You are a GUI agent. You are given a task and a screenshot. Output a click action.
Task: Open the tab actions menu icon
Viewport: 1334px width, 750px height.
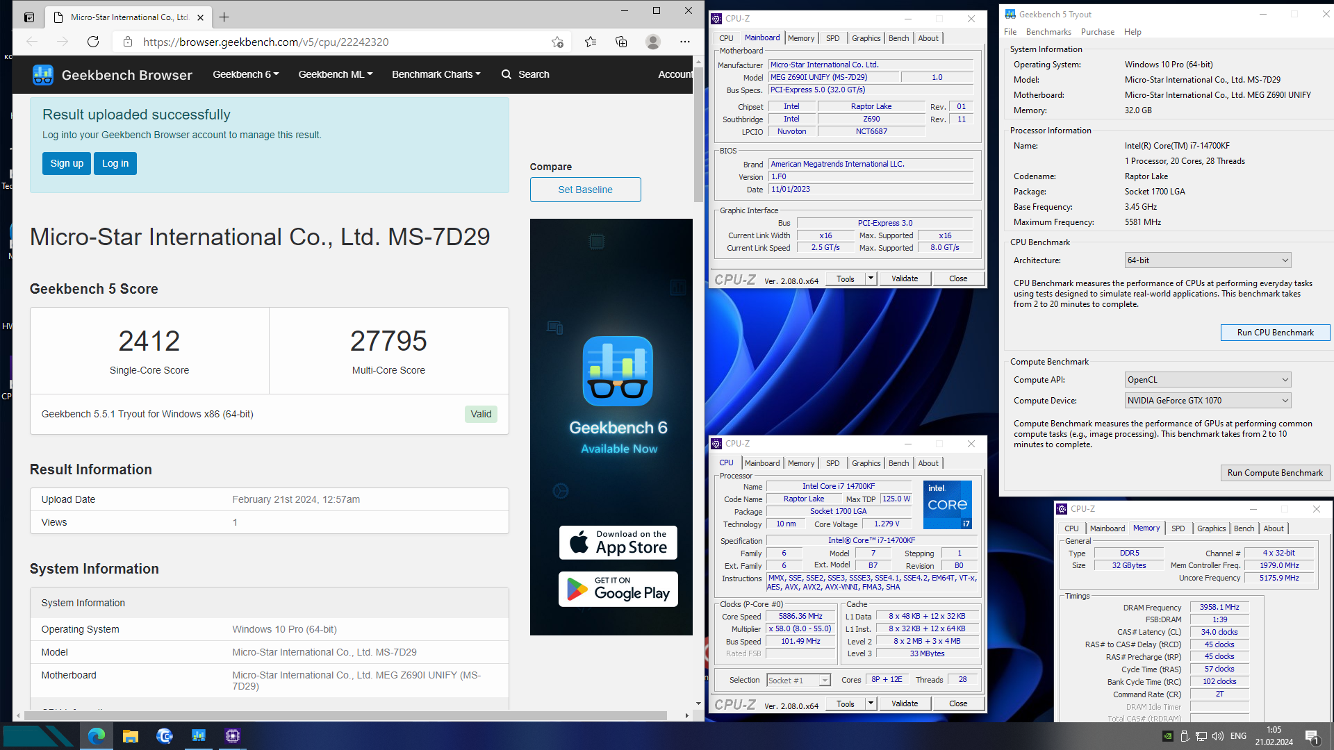(x=28, y=17)
